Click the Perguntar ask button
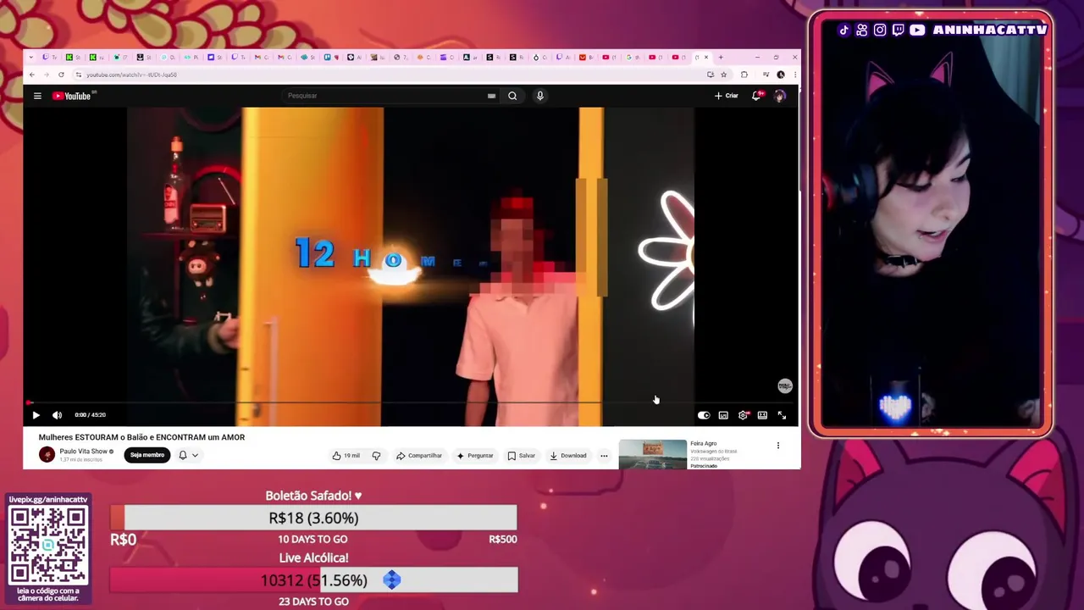Screen dimensions: 1084x610 tap(474, 456)
